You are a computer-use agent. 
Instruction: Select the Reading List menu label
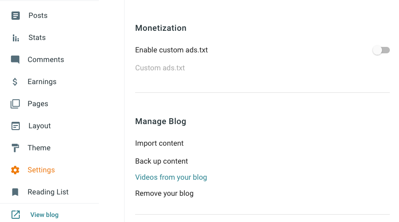click(48, 192)
